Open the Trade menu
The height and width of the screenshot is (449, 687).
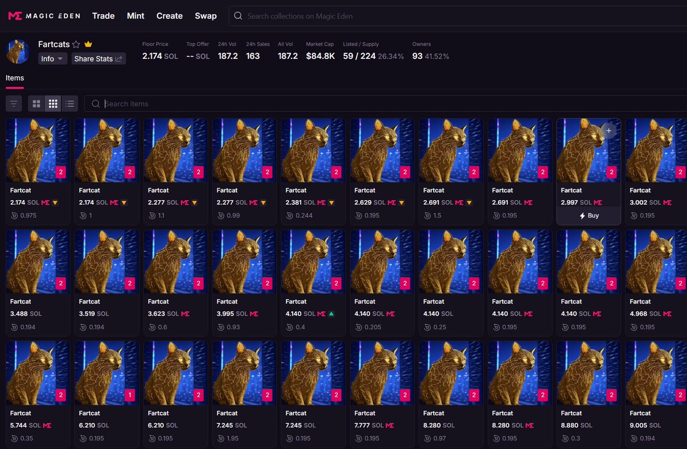104,16
